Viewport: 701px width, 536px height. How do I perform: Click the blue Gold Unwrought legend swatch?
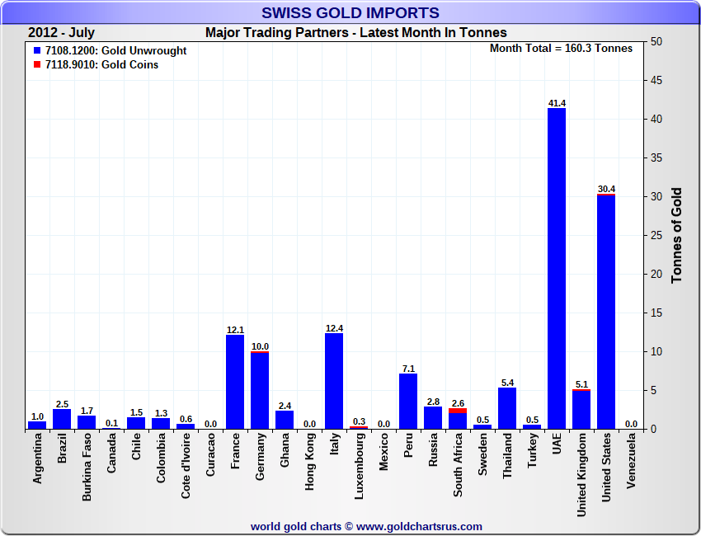[x=37, y=51]
